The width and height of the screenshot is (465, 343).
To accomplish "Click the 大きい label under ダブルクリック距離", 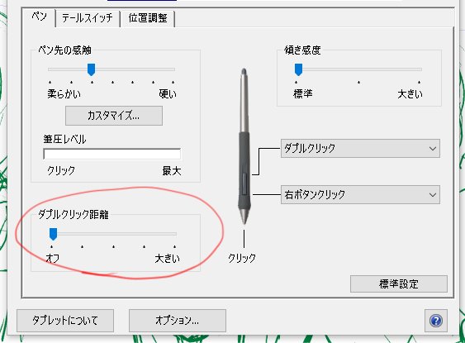I will 168,259.
